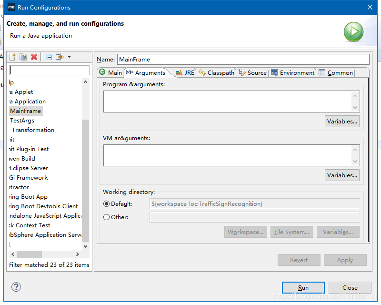Collapse all entries in the configuration tree

pos(49,57)
